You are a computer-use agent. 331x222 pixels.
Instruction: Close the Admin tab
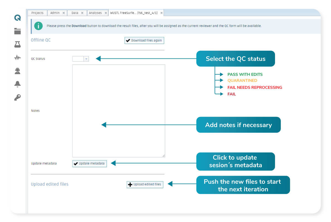[63, 13]
